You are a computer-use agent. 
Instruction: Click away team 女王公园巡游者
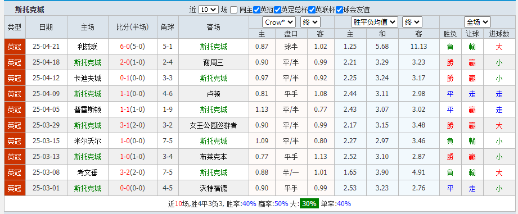[x=213, y=125]
